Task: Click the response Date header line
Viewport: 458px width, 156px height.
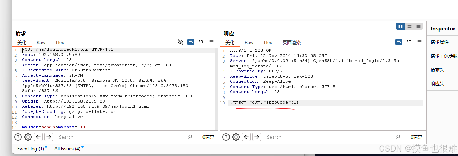Action: [278, 56]
